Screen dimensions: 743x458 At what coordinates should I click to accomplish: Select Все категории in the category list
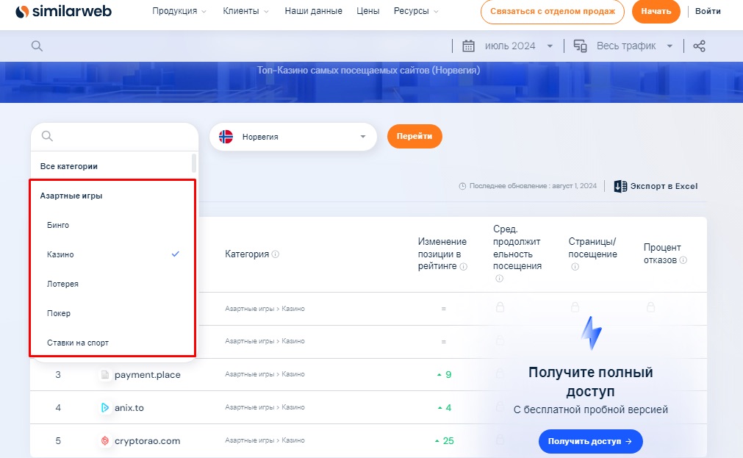click(x=68, y=166)
